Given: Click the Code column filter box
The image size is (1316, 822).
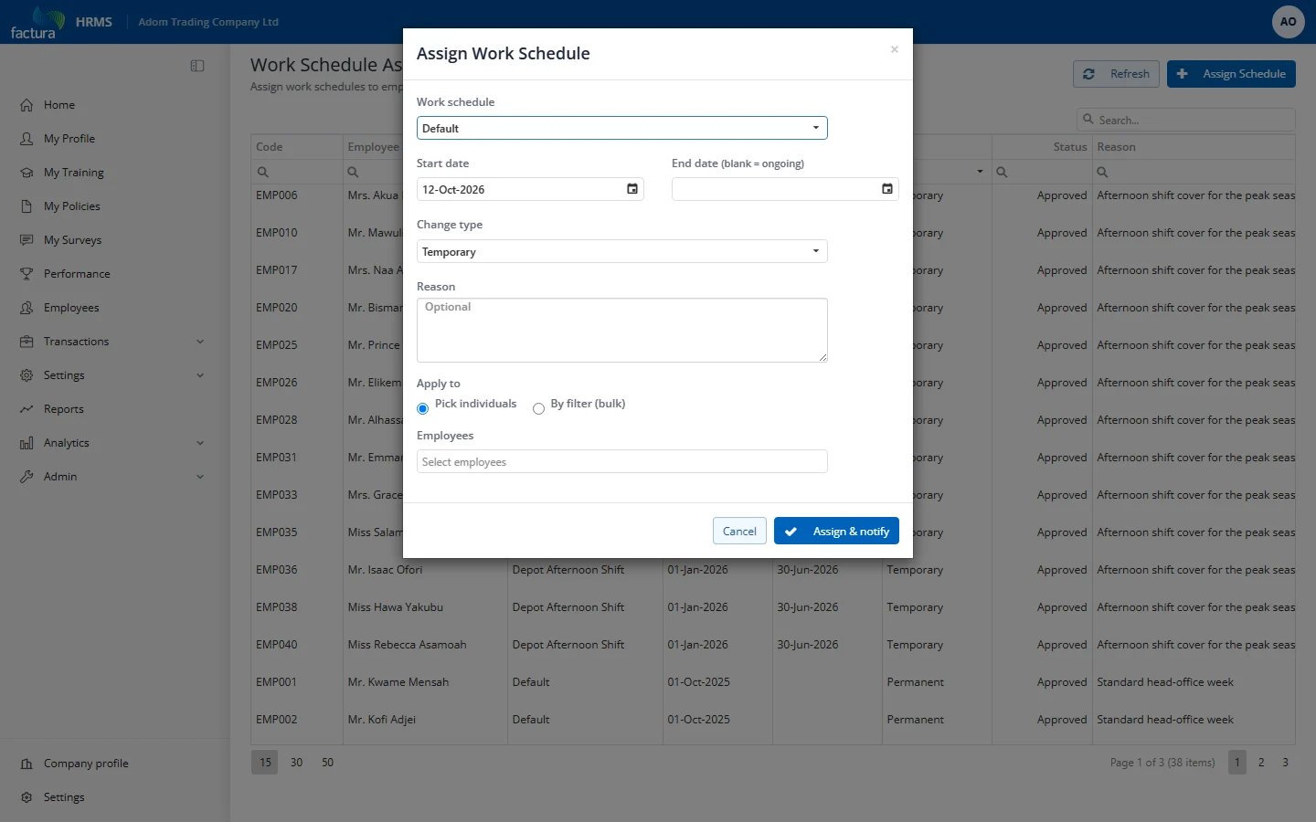Looking at the screenshot, I should [x=297, y=172].
